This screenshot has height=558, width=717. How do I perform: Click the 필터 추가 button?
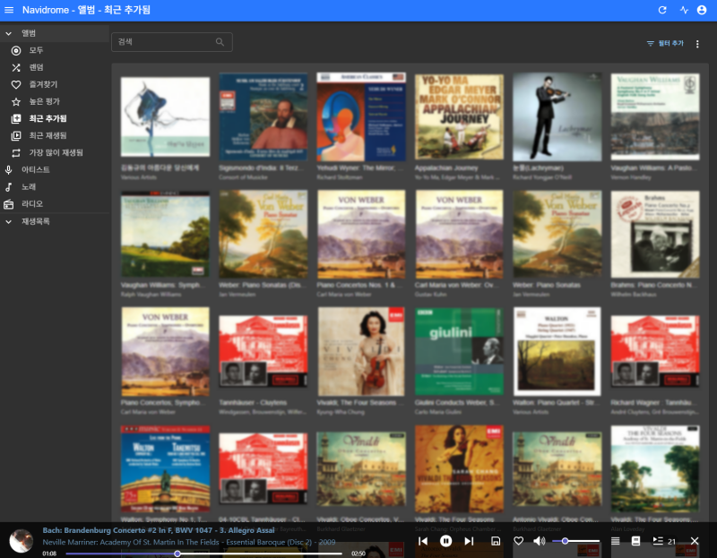click(665, 43)
